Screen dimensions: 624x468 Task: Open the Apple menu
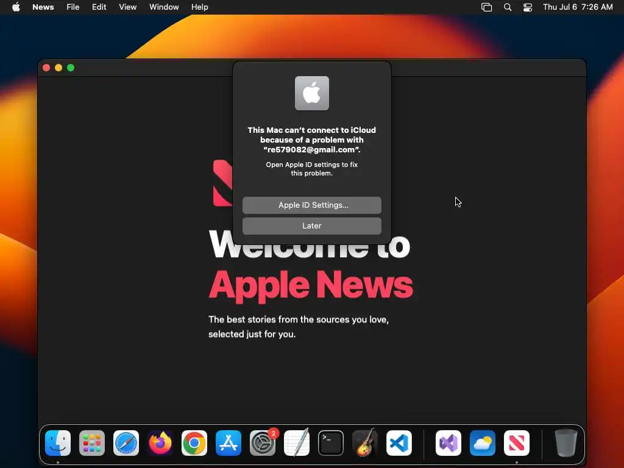pos(16,7)
